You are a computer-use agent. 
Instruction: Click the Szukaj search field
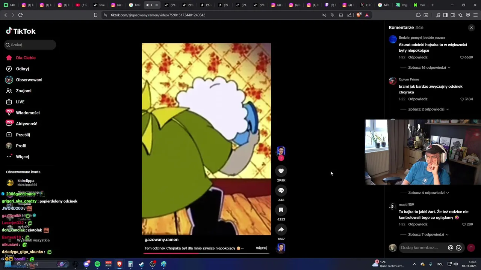click(30, 45)
